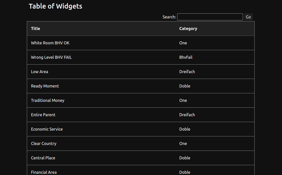Click the Dreifach category beside Entire Parent

(187, 115)
